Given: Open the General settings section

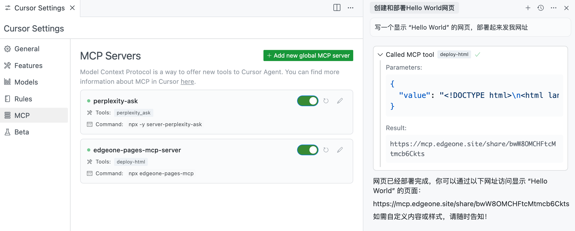Looking at the screenshot, I should pyautogui.click(x=27, y=49).
